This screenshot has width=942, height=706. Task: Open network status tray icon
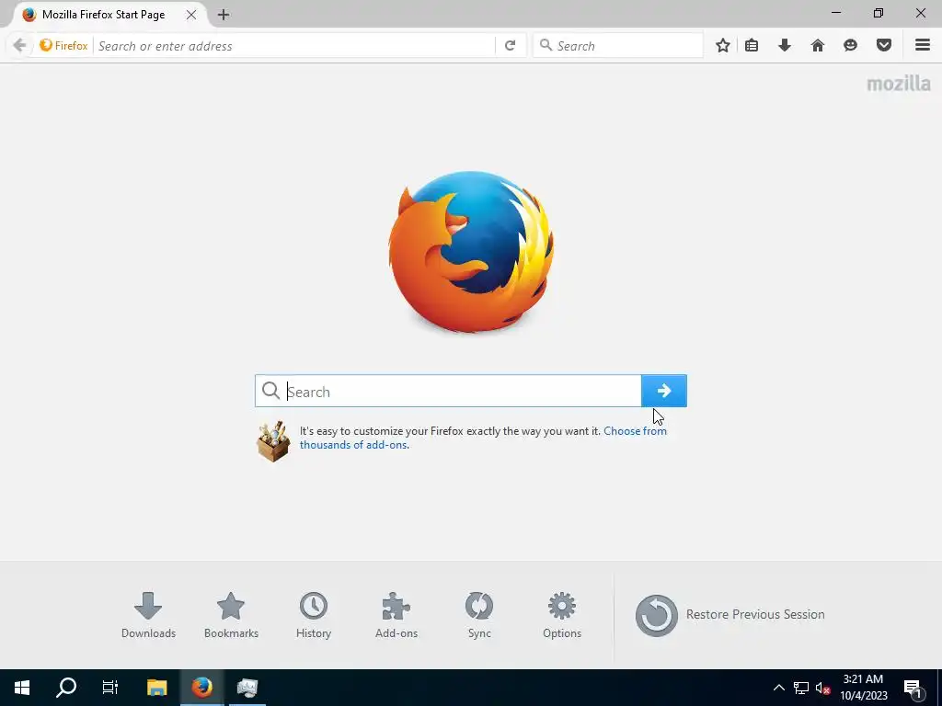tap(801, 688)
